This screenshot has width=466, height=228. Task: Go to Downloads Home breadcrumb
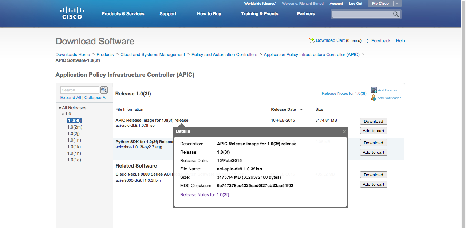73,55
